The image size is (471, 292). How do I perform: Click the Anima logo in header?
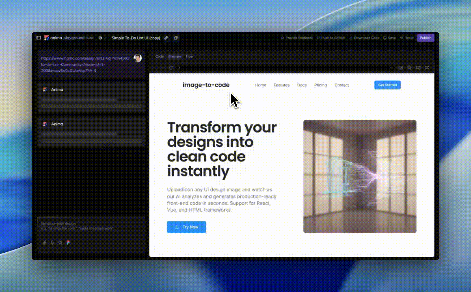pyautogui.click(x=46, y=38)
